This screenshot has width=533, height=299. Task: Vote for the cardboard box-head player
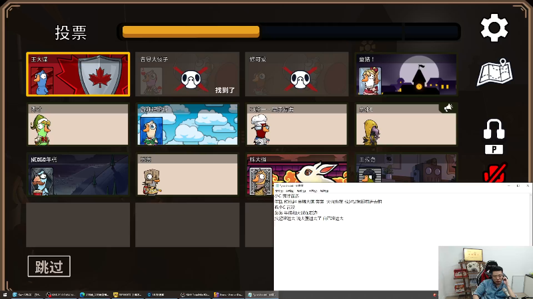point(187,175)
